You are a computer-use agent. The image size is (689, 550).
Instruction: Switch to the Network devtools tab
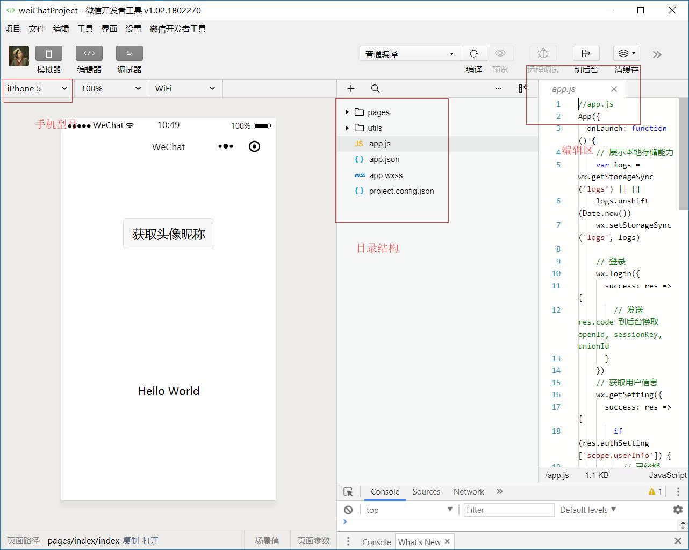469,491
